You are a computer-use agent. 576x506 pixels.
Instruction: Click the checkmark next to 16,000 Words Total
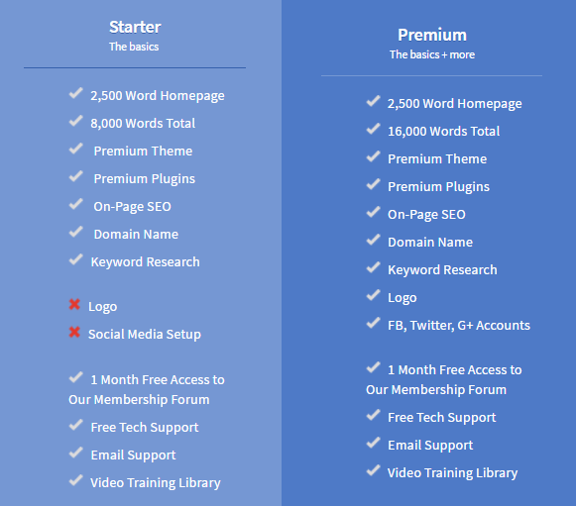click(x=373, y=129)
